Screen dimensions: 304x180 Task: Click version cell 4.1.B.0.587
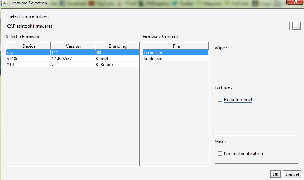point(73,59)
